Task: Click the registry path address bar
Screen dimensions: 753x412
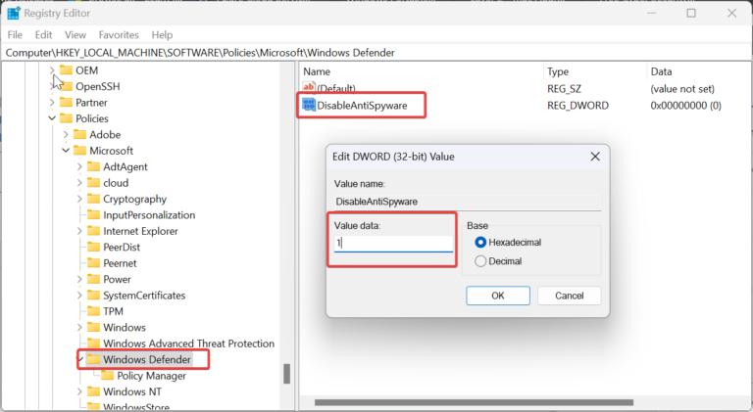Action: click(376, 53)
